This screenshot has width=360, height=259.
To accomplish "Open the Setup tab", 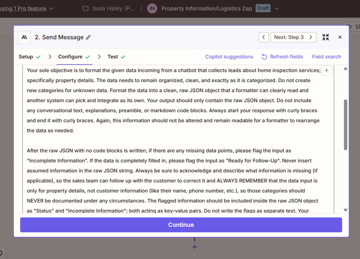I will point(29,57).
